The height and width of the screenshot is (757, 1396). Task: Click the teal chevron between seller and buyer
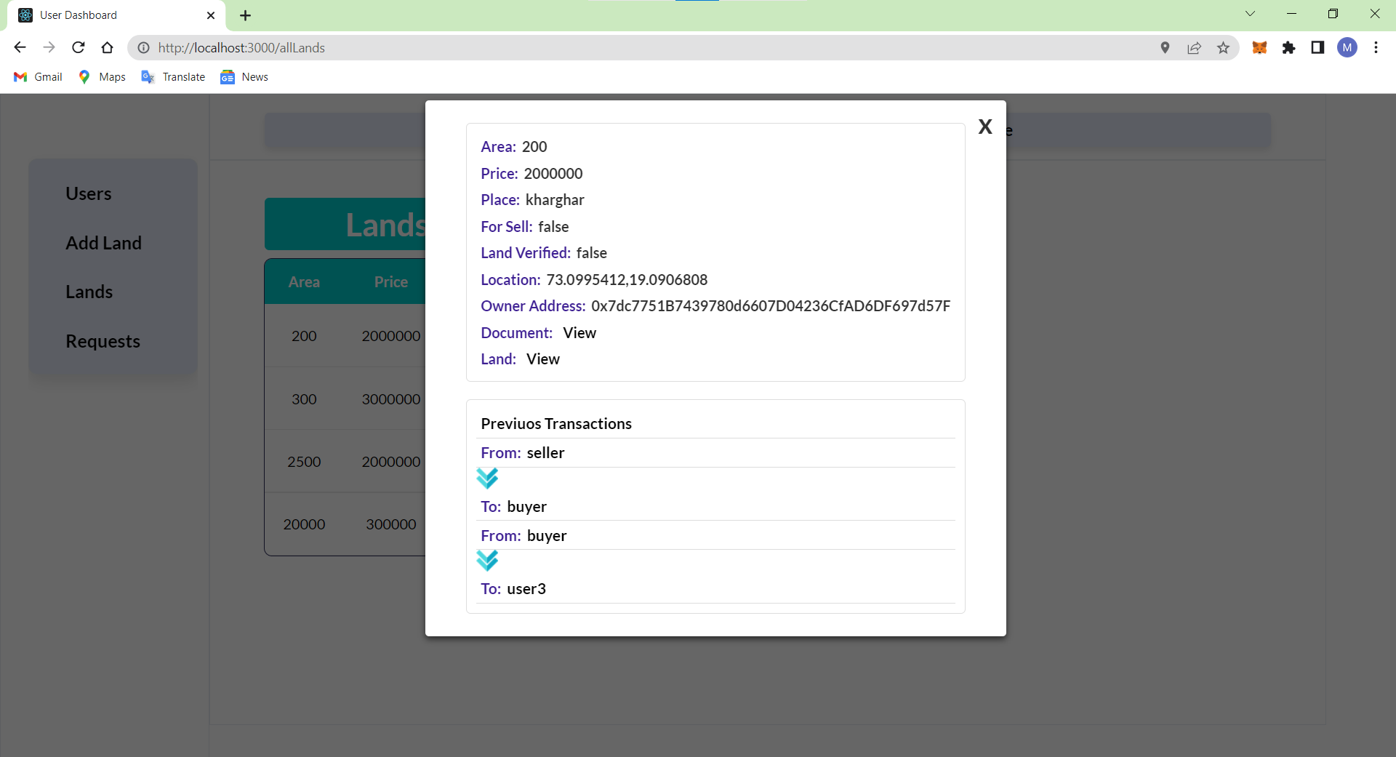tap(488, 478)
